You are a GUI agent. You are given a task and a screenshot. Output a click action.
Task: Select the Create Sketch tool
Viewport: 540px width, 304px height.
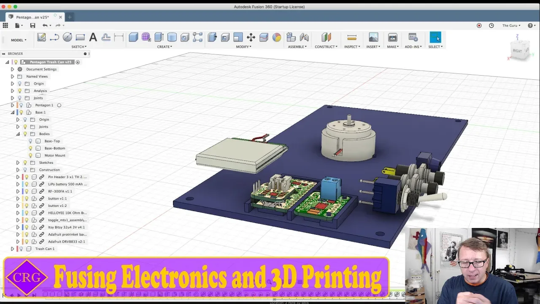[x=41, y=37]
